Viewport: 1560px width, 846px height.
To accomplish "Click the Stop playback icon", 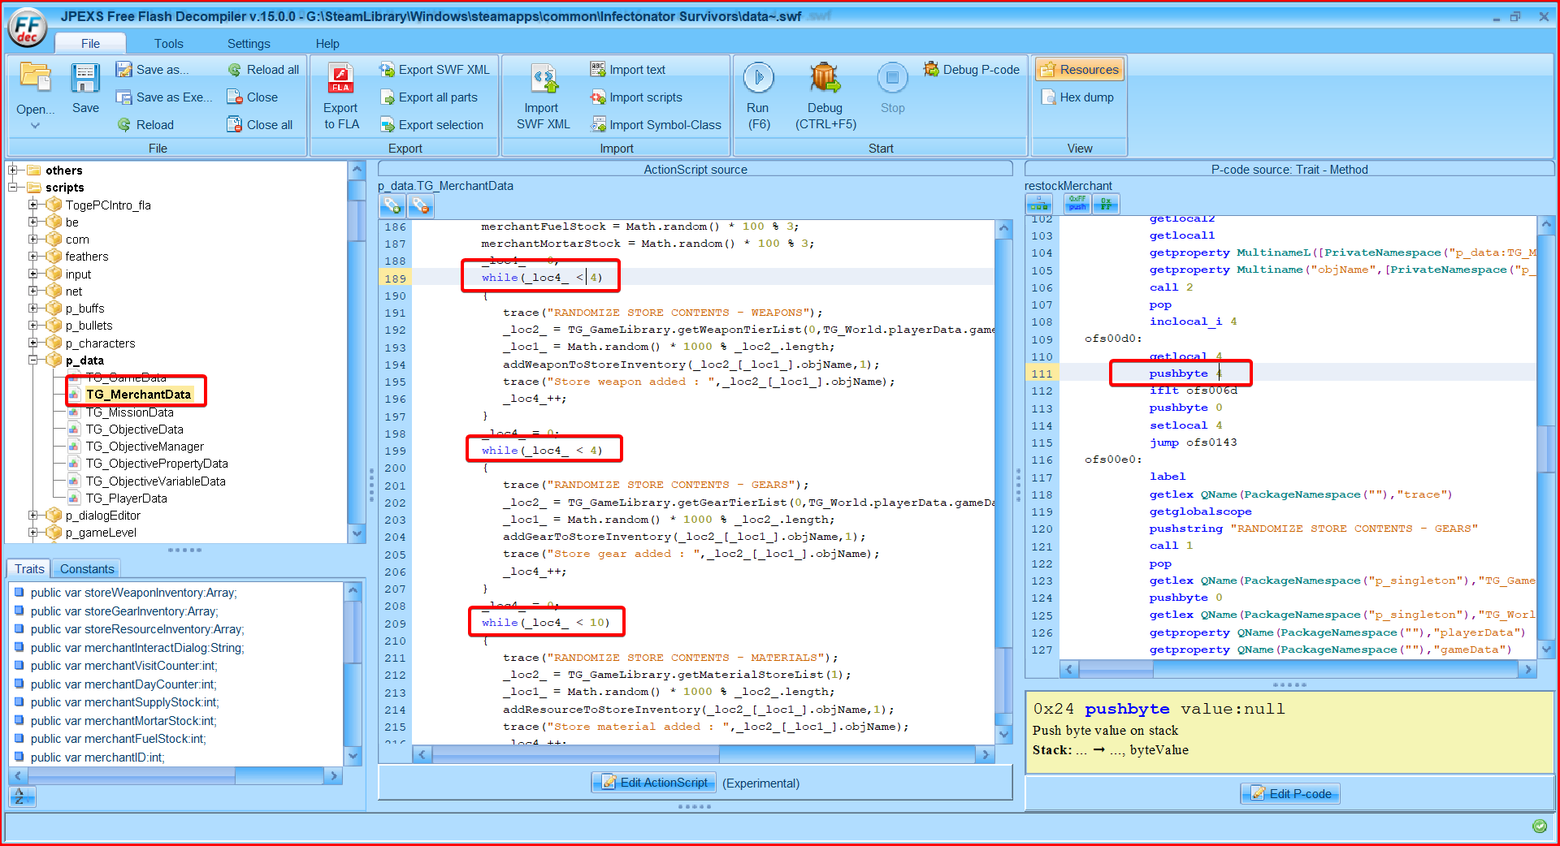I will pyautogui.click(x=892, y=77).
